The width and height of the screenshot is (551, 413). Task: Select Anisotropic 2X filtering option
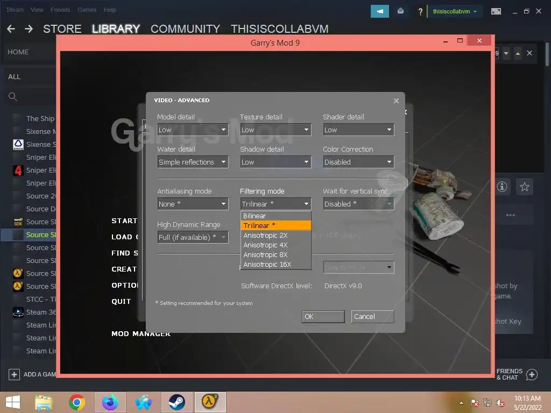point(276,236)
